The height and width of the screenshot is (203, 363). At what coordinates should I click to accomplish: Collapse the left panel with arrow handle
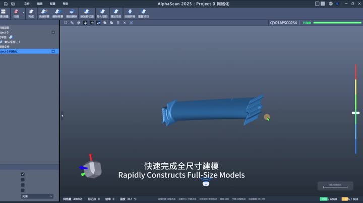63,116
